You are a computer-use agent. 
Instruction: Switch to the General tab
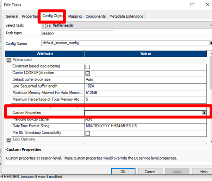[x=12, y=16]
